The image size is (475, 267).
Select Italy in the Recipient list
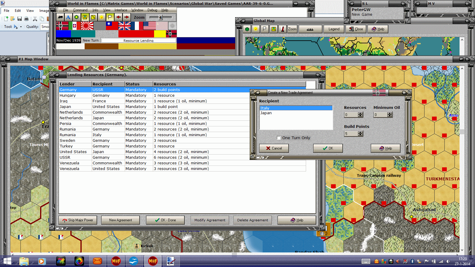pyautogui.click(x=296, y=108)
